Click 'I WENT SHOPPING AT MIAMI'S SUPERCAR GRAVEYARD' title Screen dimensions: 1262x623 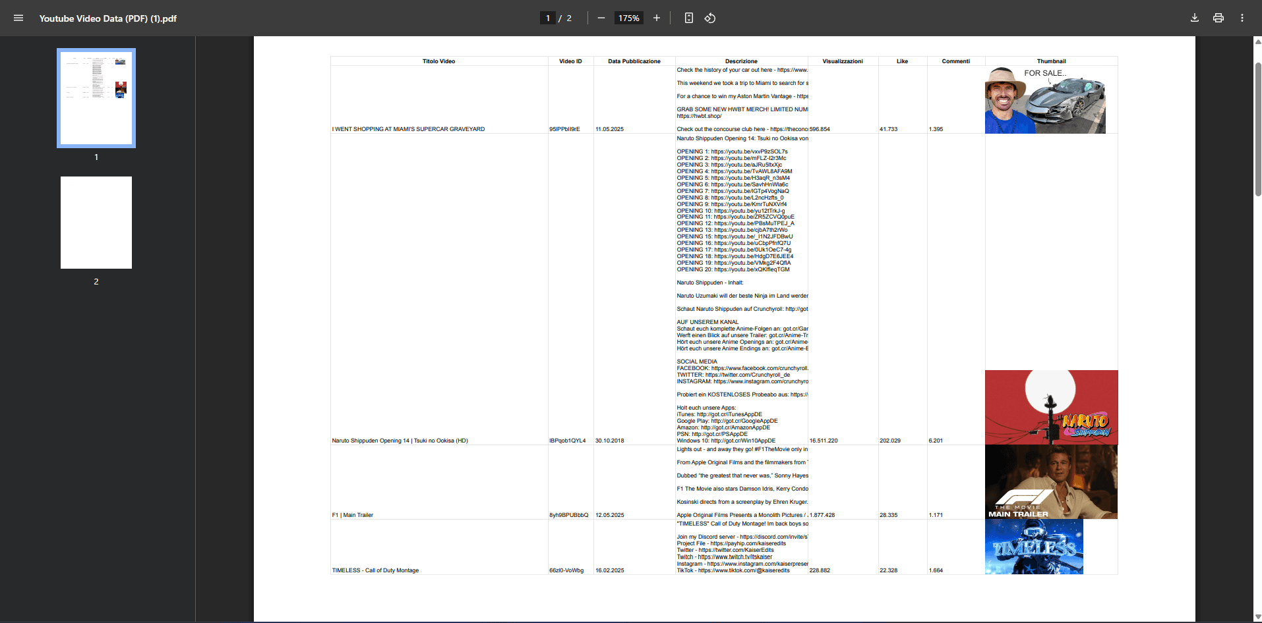(x=408, y=129)
